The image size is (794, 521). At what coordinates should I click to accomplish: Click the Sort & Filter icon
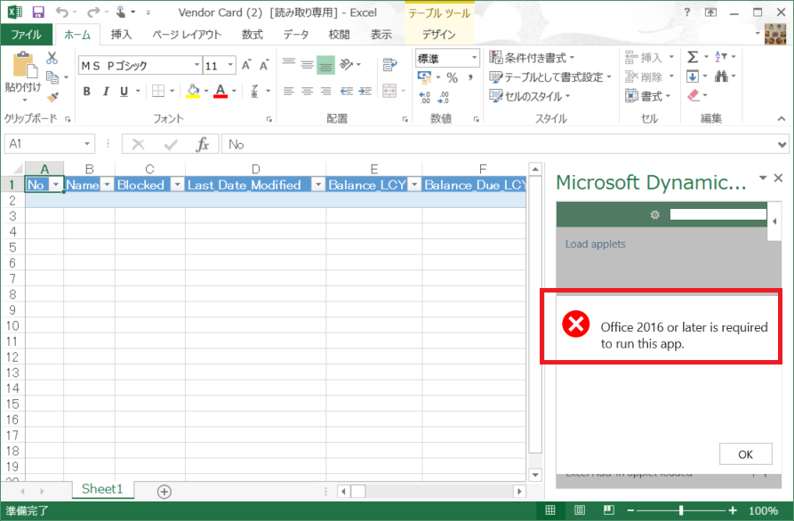(x=721, y=57)
